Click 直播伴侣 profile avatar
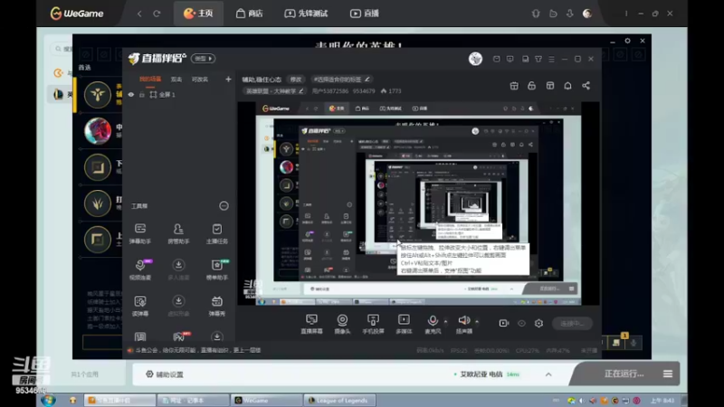 [x=475, y=59]
